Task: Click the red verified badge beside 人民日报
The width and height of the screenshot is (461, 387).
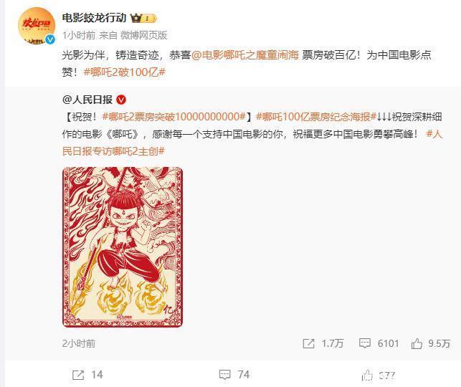Action: 121,100
